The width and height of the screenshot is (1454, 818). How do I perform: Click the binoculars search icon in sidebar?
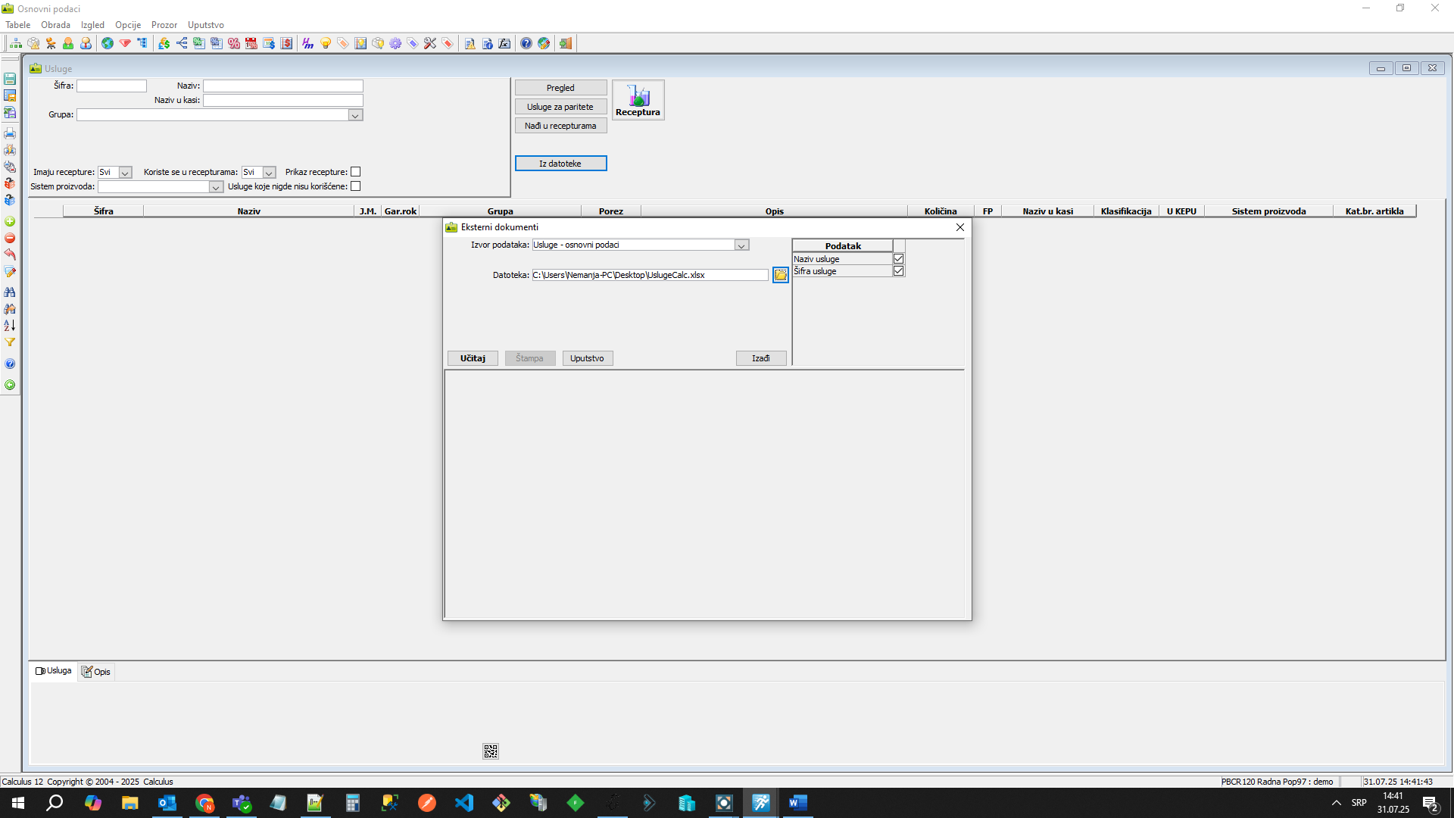pyautogui.click(x=10, y=292)
